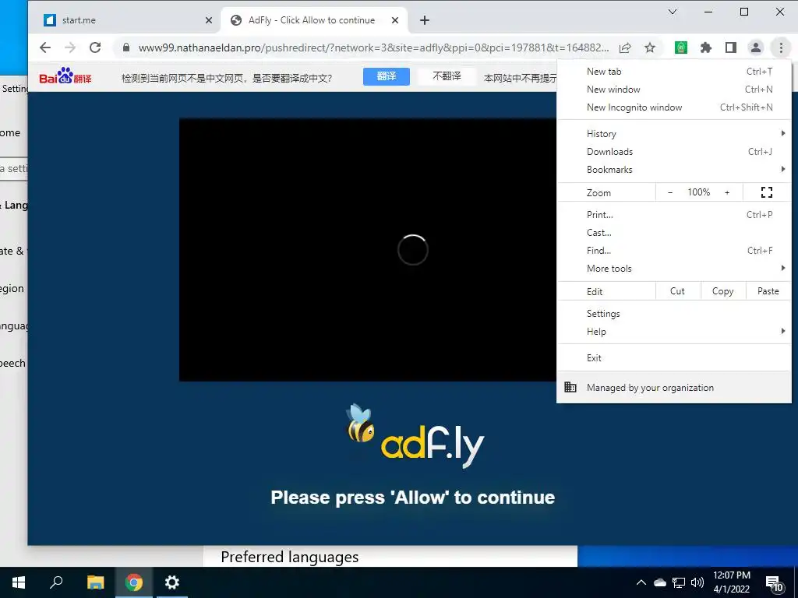
Task: Go back with the browser back arrow
Action: 45,47
